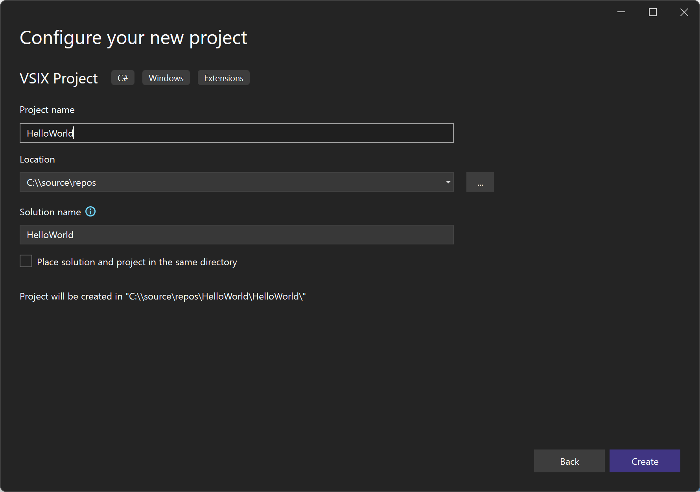Click the Create button
The image size is (700, 492).
tap(645, 461)
